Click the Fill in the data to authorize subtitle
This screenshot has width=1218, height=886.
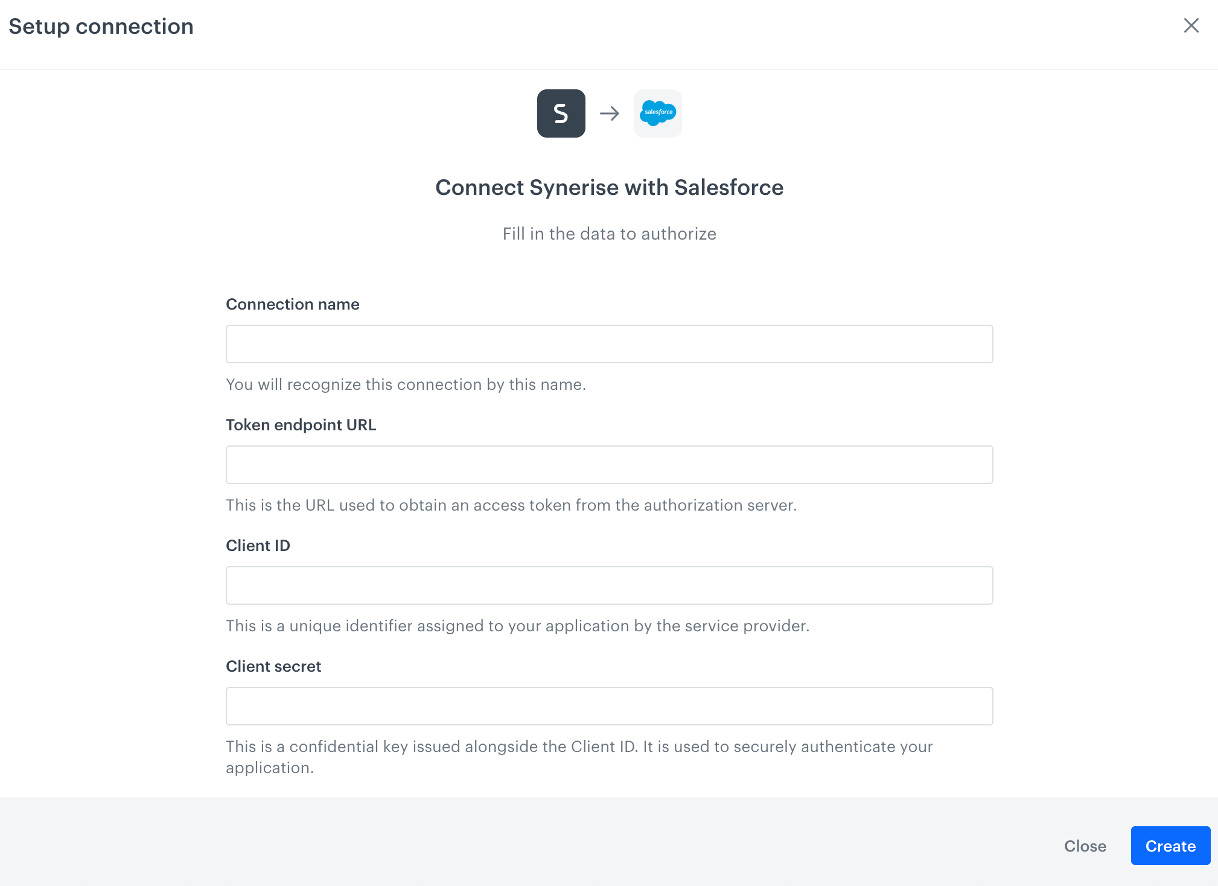pyautogui.click(x=609, y=234)
